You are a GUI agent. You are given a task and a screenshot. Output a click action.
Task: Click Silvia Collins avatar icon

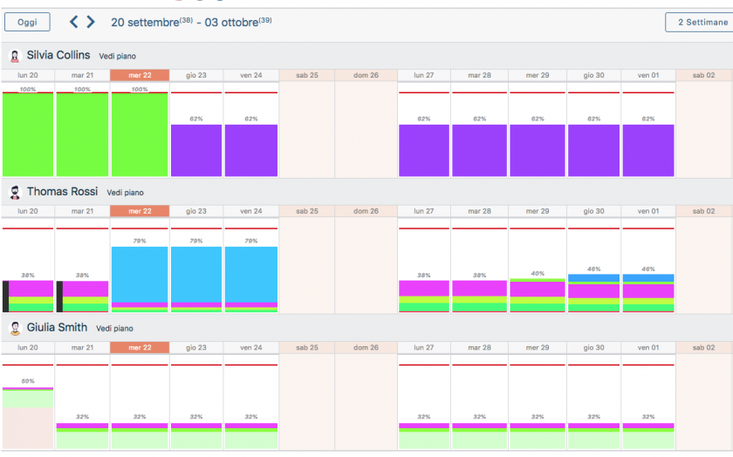pos(15,56)
